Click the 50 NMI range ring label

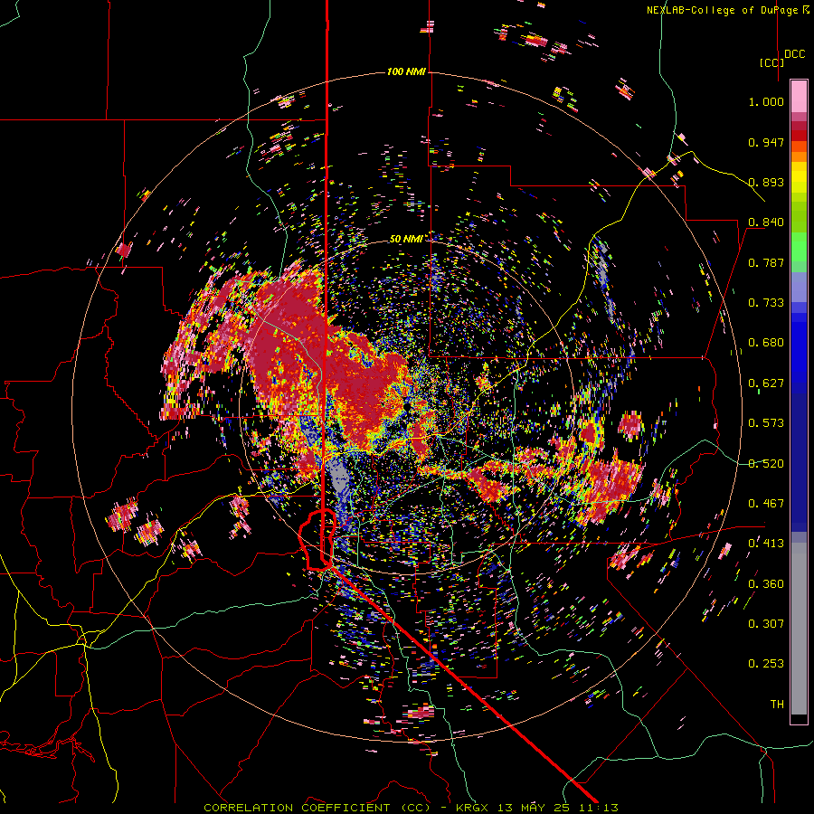[406, 240]
